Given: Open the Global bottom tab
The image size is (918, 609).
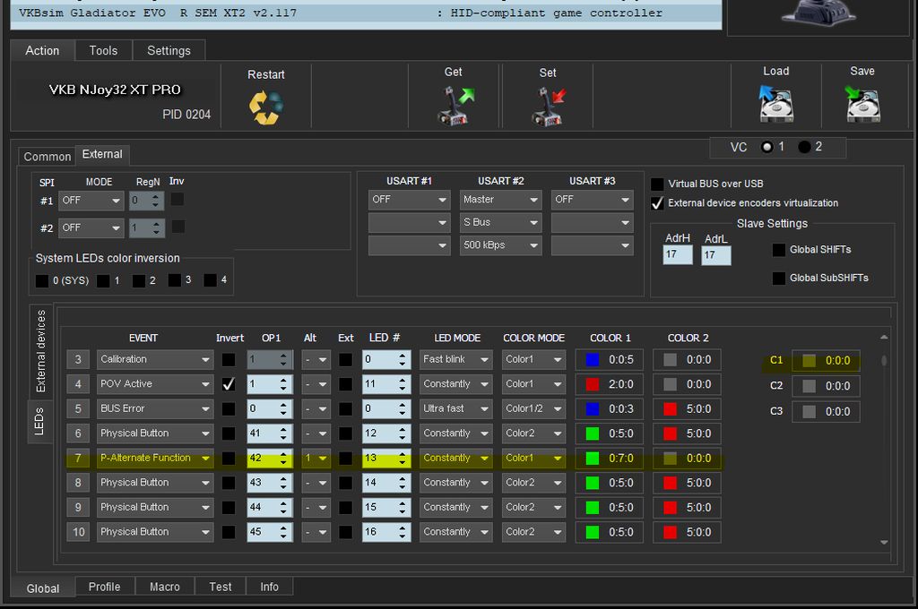Looking at the screenshot, I should click(43, 588).
